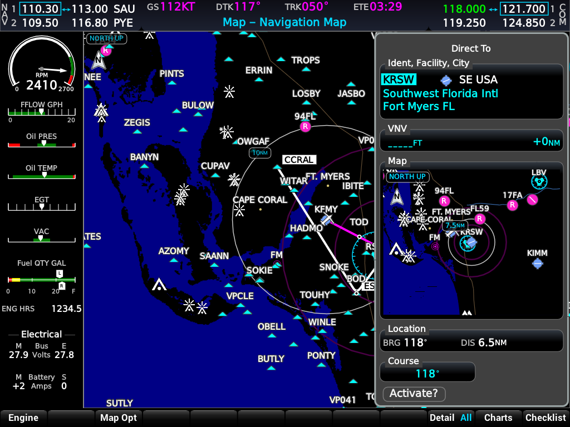Select the AZOMY waypoint label
Viewport: 570px width, 427px height.
174,251
